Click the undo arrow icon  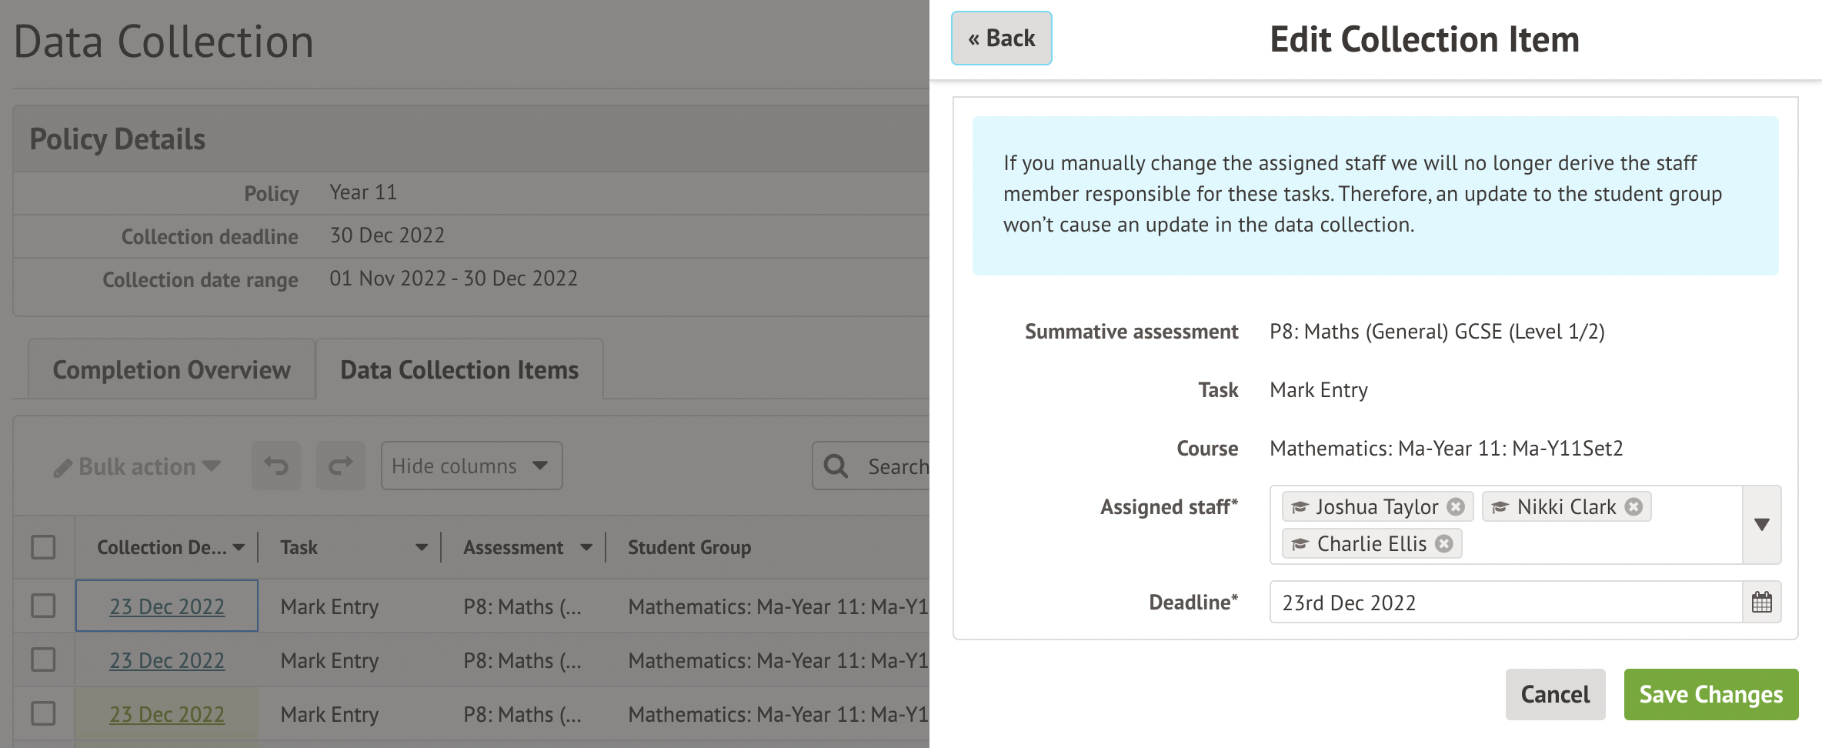click(x=276, y=466)
